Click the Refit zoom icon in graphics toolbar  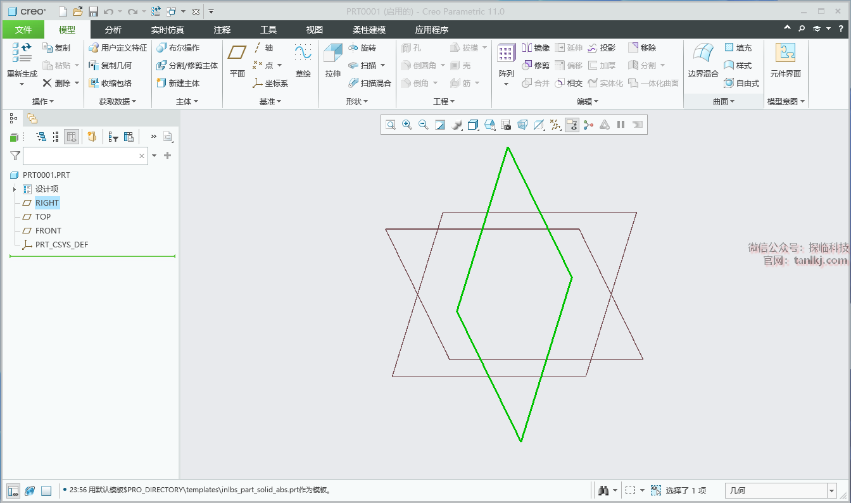tap(391, 125)
